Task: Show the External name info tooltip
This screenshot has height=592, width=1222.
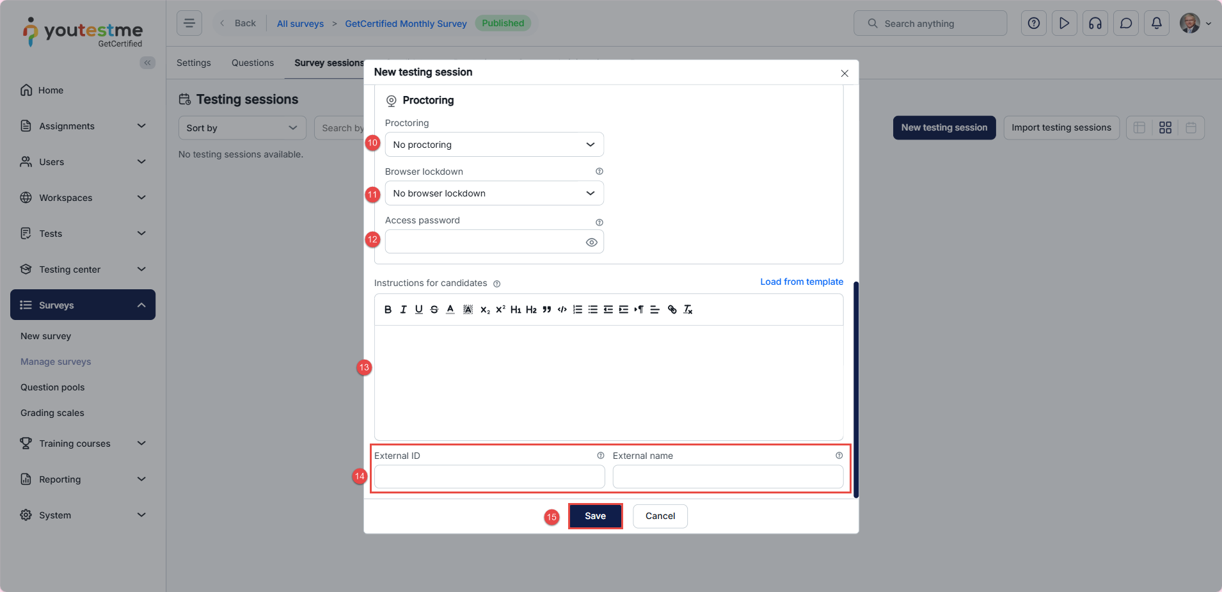Action: coord(839,456)
